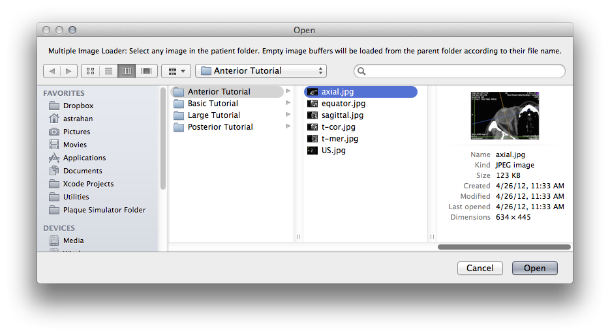This screenshot has width=610, height=335.
Task: Select the Anterior Tutorial folder
Action: click(x=227, y=92)
